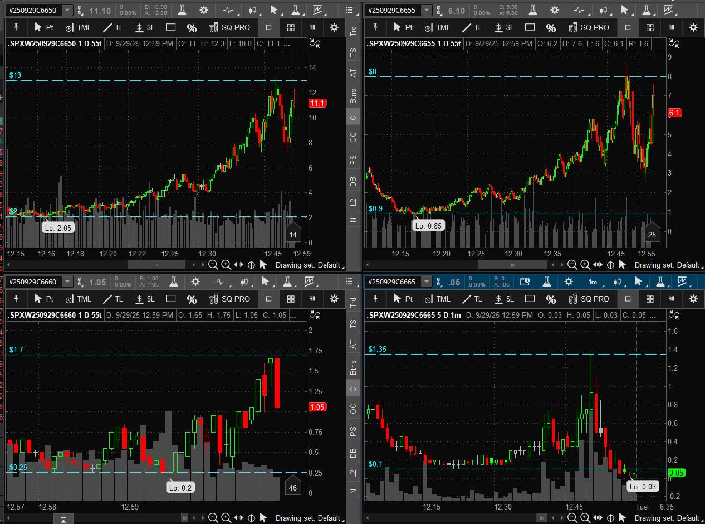Zoom in on the bottom-right chart
The image size is (705, 524).
click(585, 518)
